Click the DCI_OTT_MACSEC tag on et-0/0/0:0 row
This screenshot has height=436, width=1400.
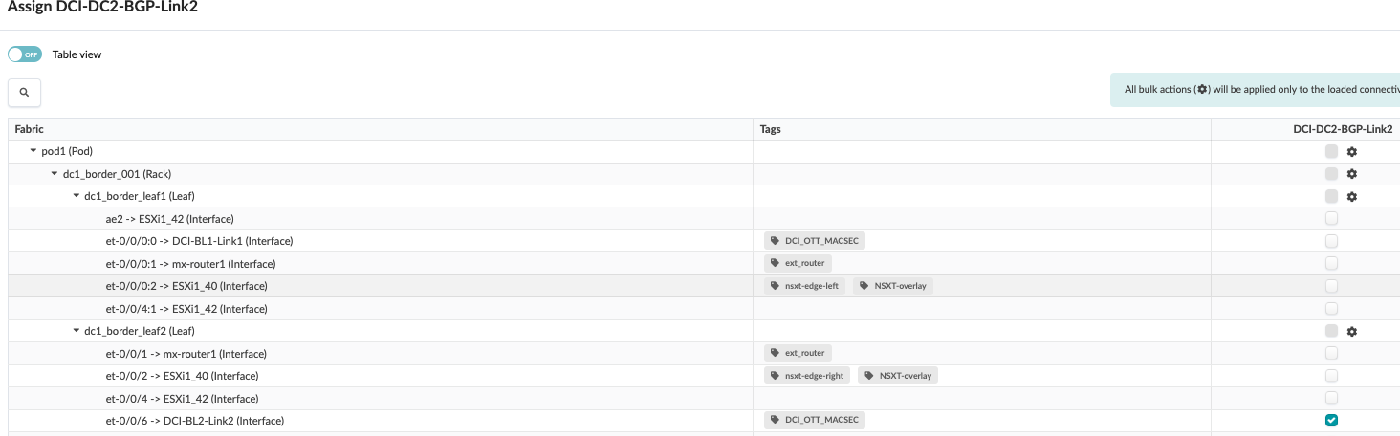point(815,241)
